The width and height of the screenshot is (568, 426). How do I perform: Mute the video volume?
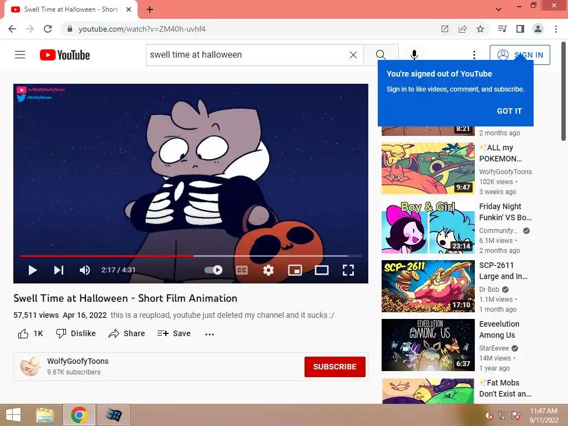(x=85, y=270)
